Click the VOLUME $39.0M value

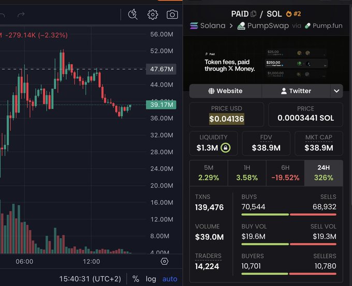[x=209, y=237]
